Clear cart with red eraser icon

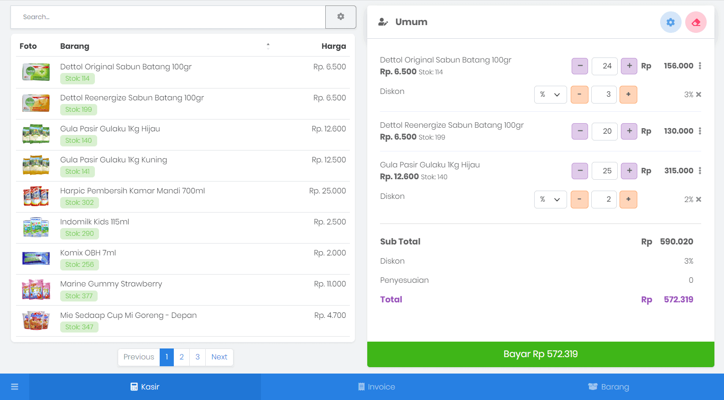[696, 22]
